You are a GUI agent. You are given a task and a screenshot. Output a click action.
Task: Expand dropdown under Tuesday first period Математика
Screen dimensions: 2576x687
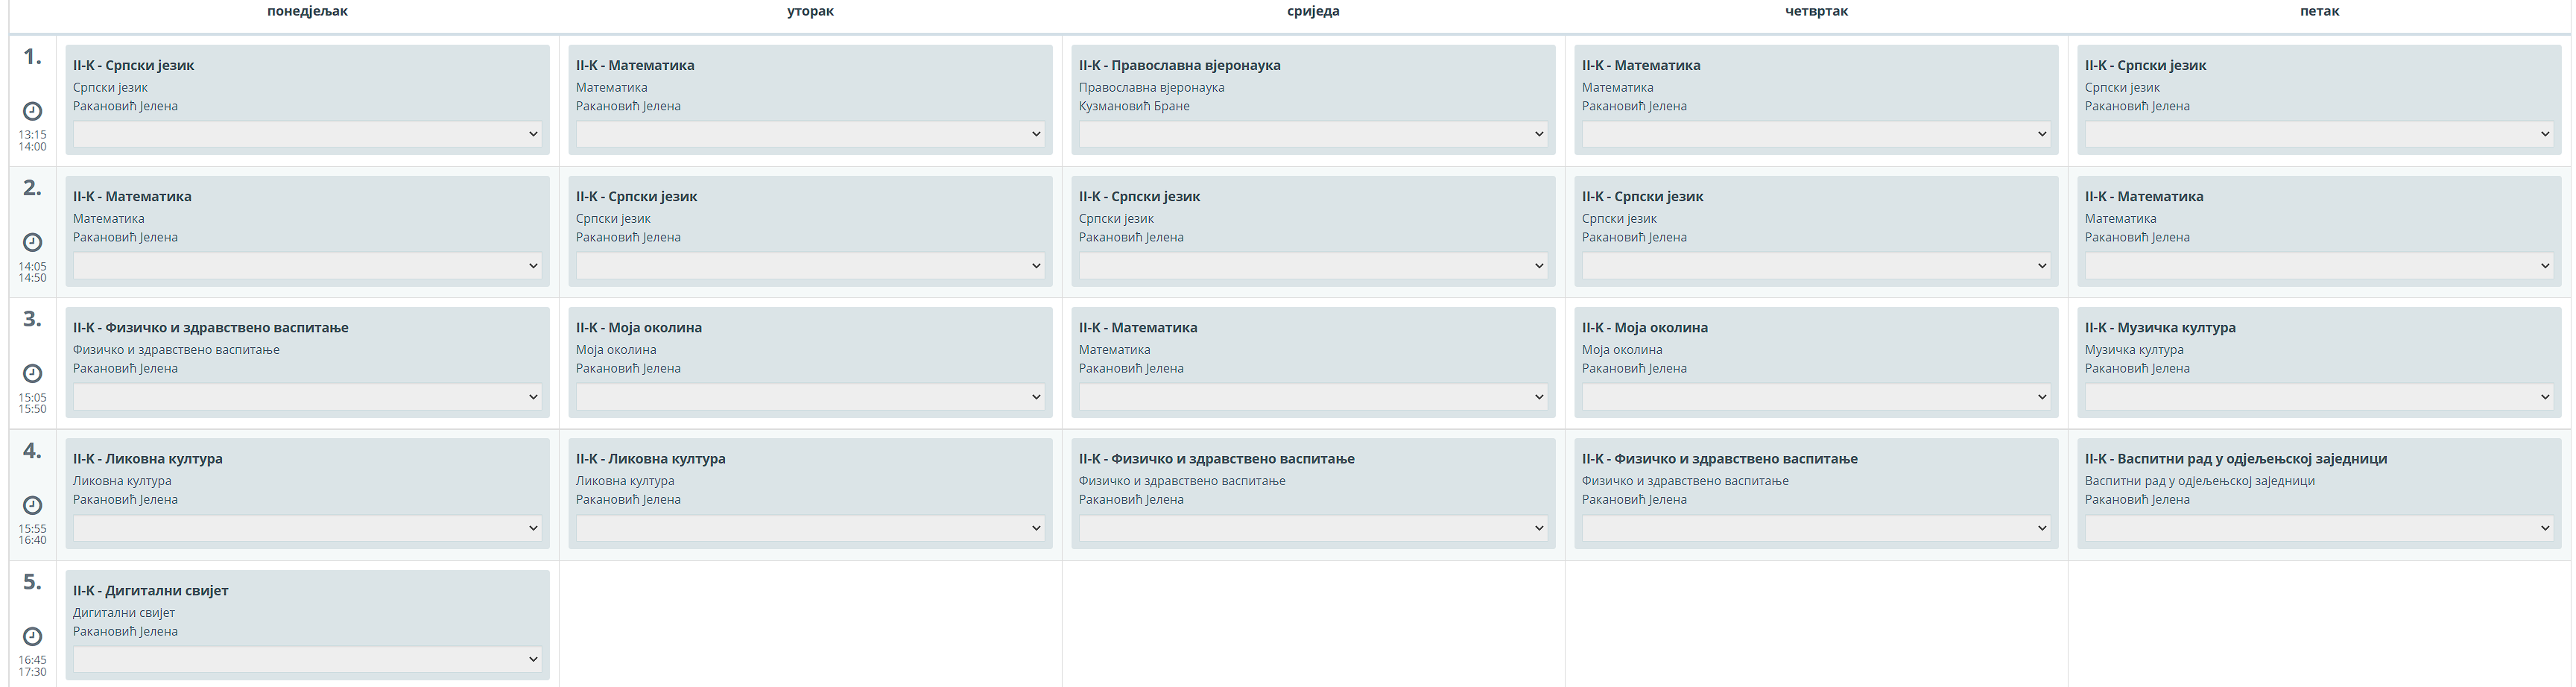pos(810,134)
